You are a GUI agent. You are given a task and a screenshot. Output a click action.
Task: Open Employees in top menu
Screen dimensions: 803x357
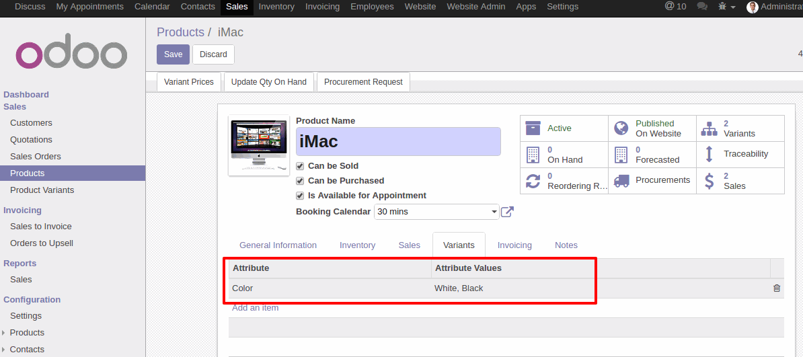click(373, 7)
